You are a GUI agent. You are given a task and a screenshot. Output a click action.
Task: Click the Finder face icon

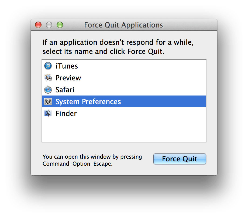[48, 114]
